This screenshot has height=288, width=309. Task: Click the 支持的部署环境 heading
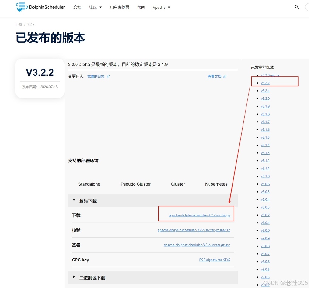tap(83, 161)
